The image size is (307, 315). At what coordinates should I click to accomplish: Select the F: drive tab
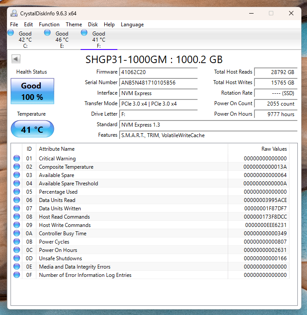(99, 39)
